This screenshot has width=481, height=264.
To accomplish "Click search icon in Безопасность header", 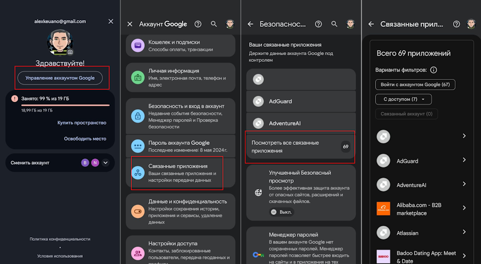I will 334,24.
